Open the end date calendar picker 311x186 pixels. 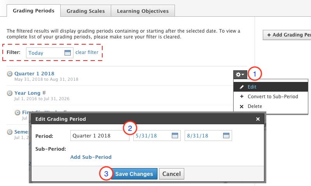click(x=226, y=136)
